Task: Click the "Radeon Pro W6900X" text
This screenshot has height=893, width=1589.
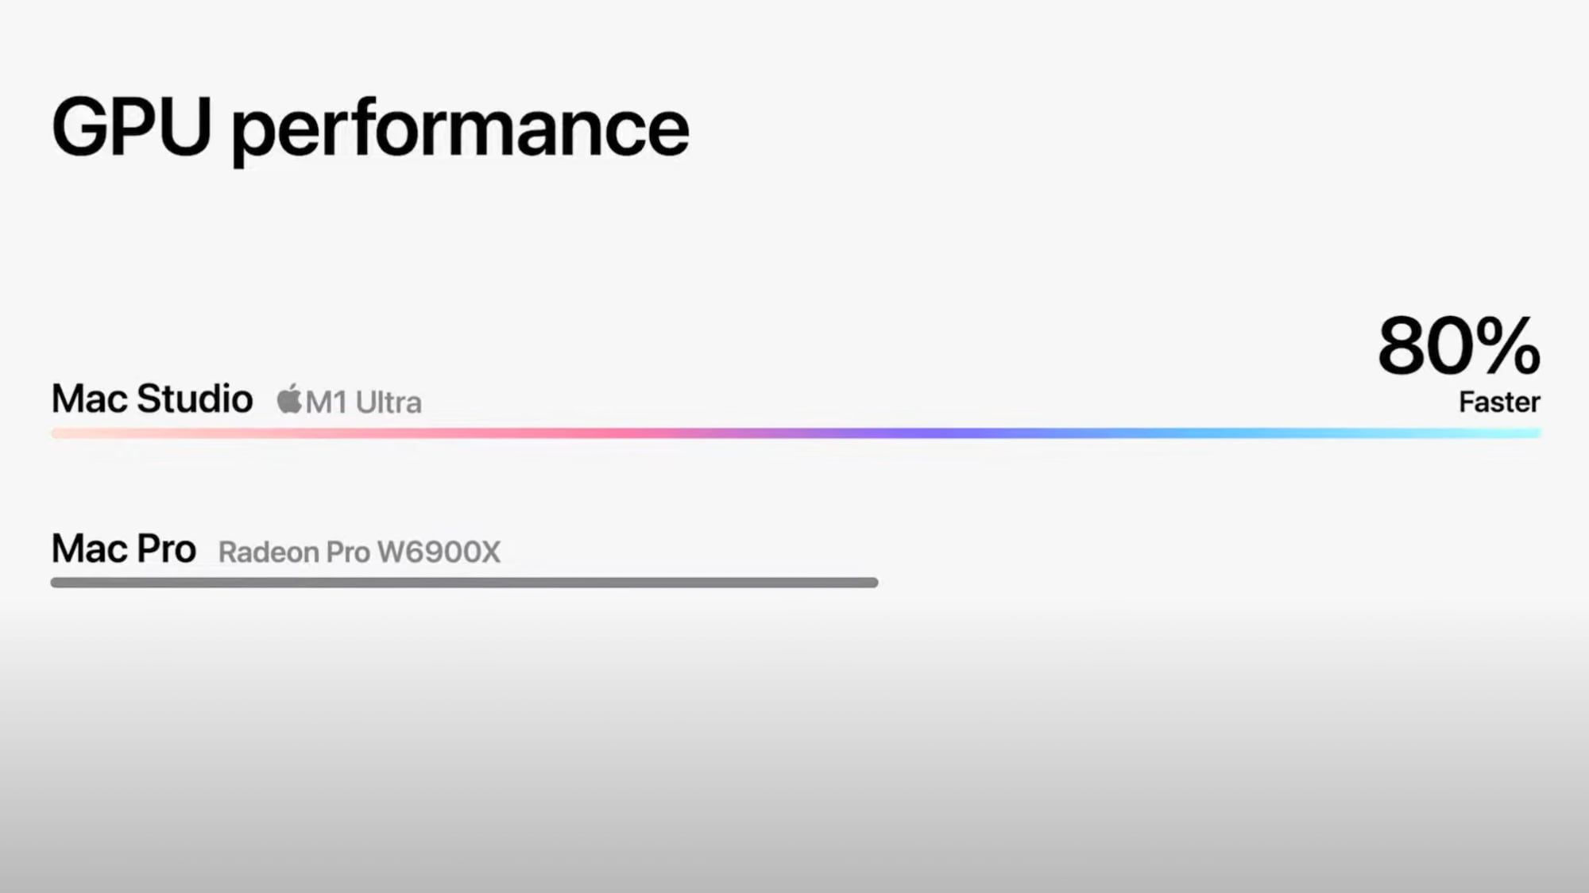Action: pyautogui.click(x=359, y=552)
